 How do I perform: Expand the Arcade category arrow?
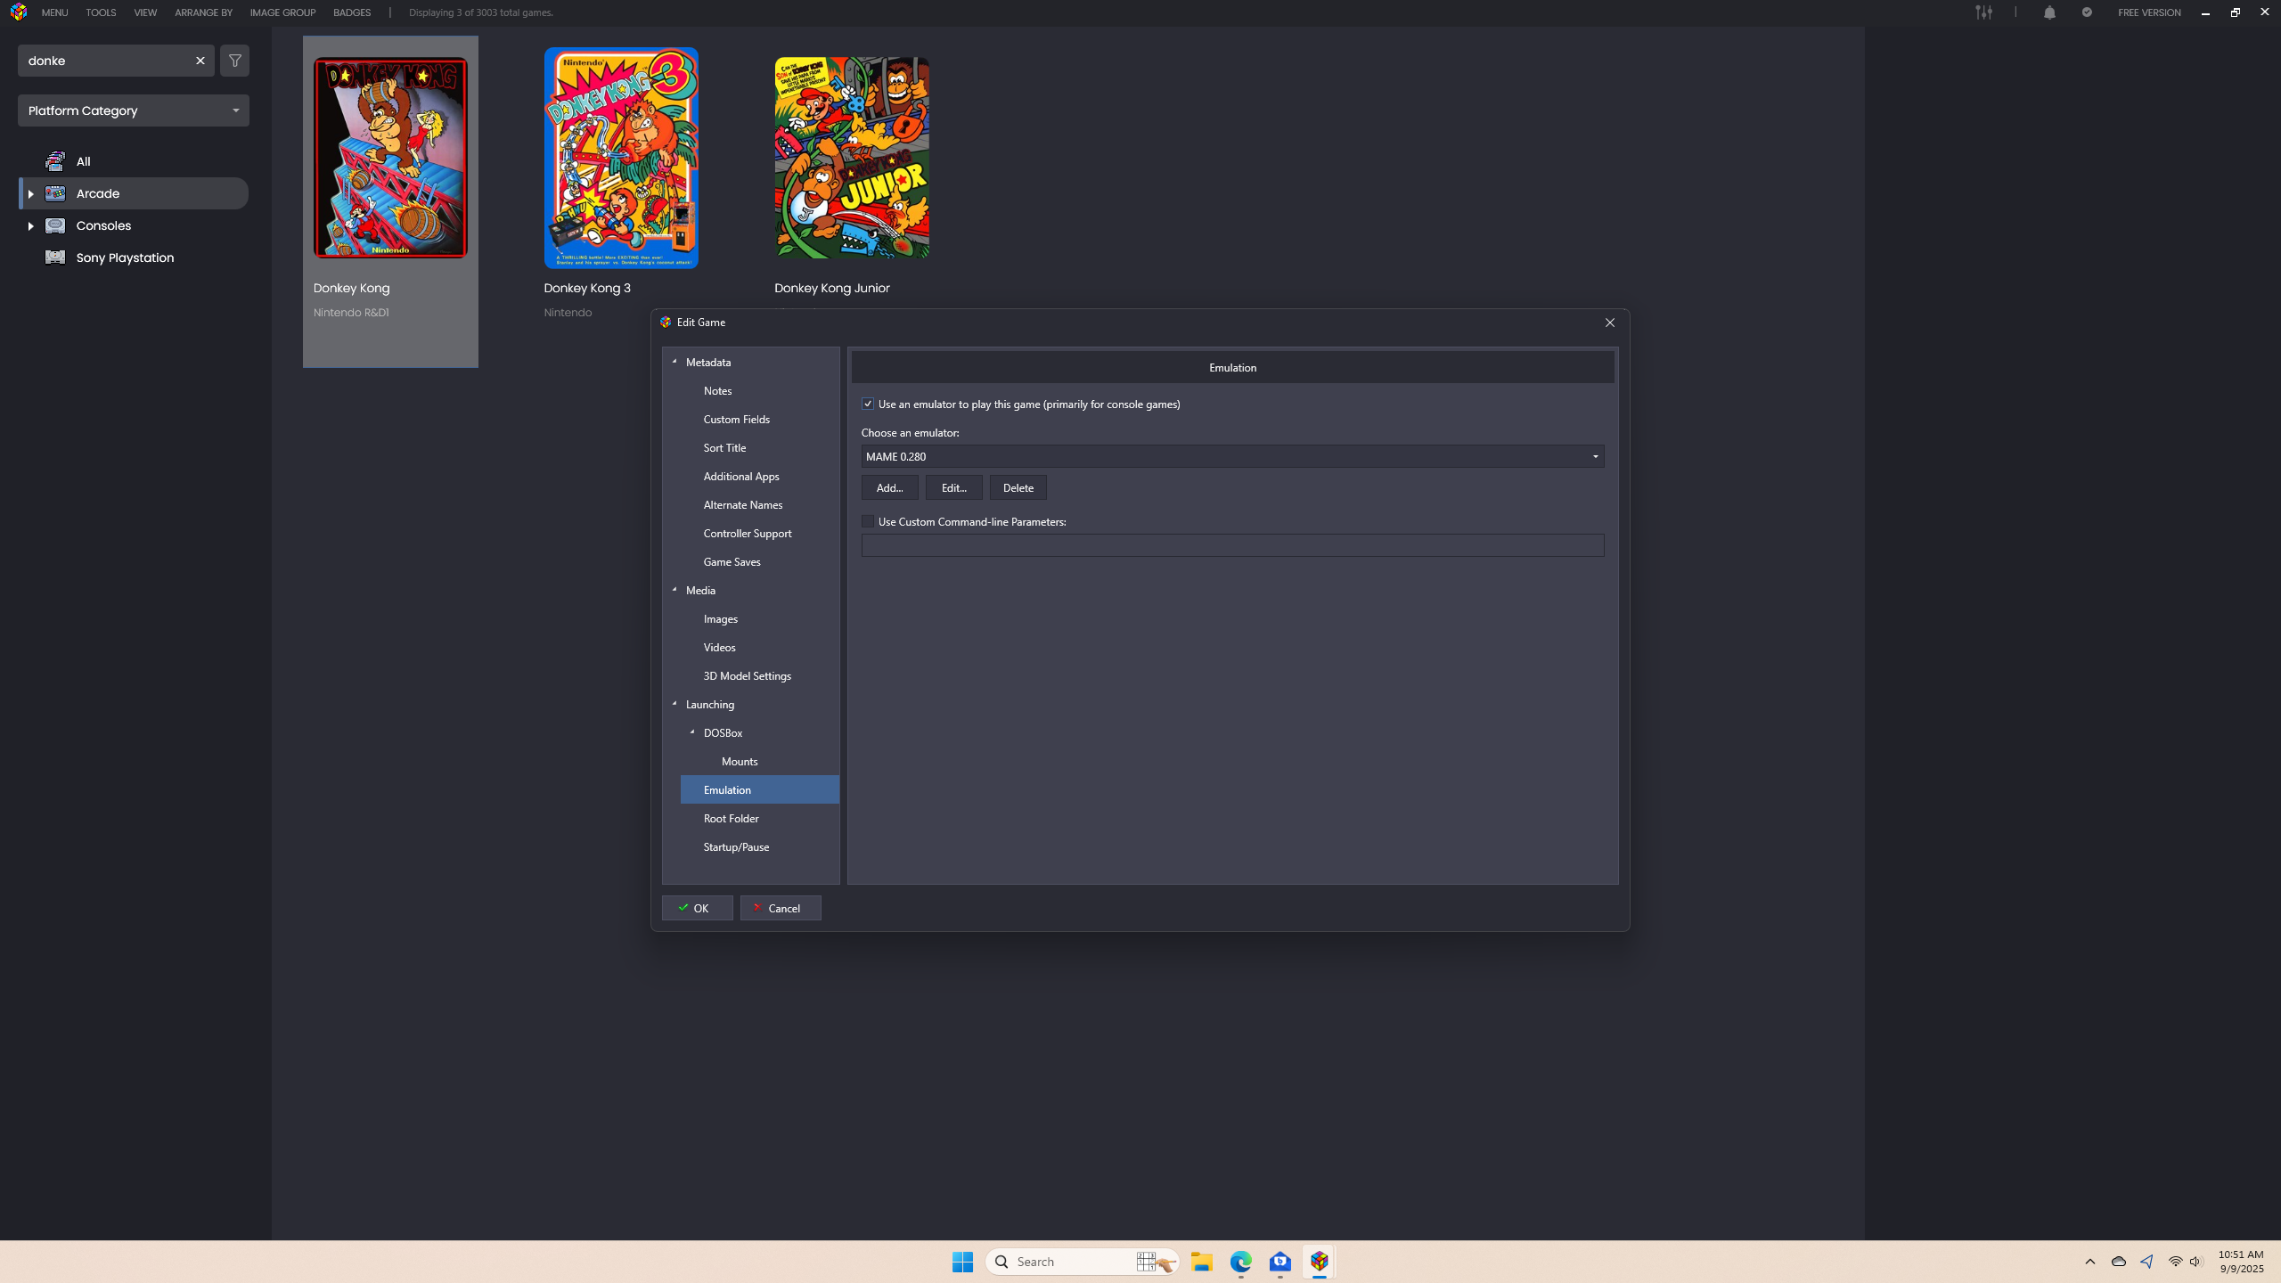pyautogui.click(x=30, y=193)
